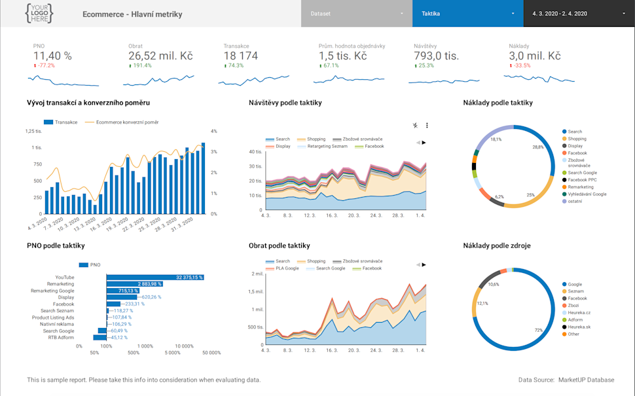Click the YOUR LOGO HERE logo
Screen dimensions: 635x396
[39, 13]
